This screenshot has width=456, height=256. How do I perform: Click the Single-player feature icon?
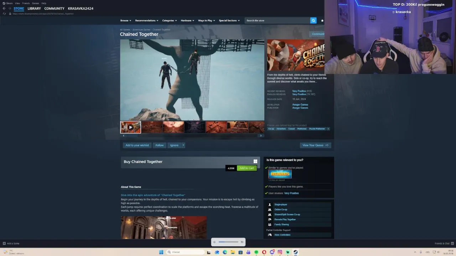pyautogui.click(x=270, y=204)
